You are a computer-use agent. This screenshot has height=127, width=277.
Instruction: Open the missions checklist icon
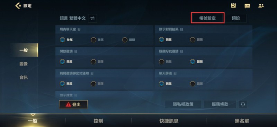tap(233, 6)
